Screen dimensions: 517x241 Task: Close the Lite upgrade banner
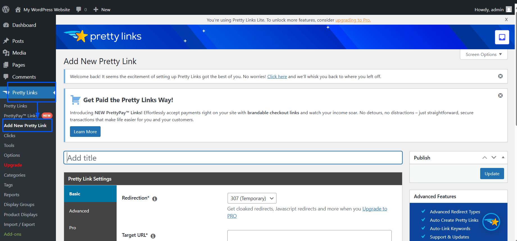pos(506,20)
